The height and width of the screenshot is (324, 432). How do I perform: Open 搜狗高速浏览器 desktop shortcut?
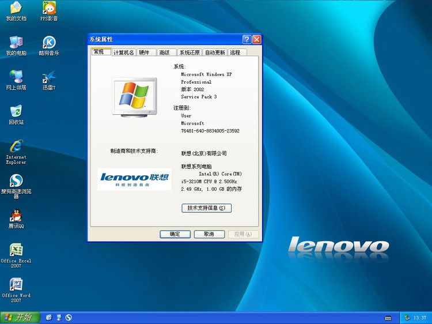tap(16, 186)
